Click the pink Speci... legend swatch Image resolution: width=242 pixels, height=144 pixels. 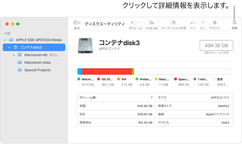175,79
